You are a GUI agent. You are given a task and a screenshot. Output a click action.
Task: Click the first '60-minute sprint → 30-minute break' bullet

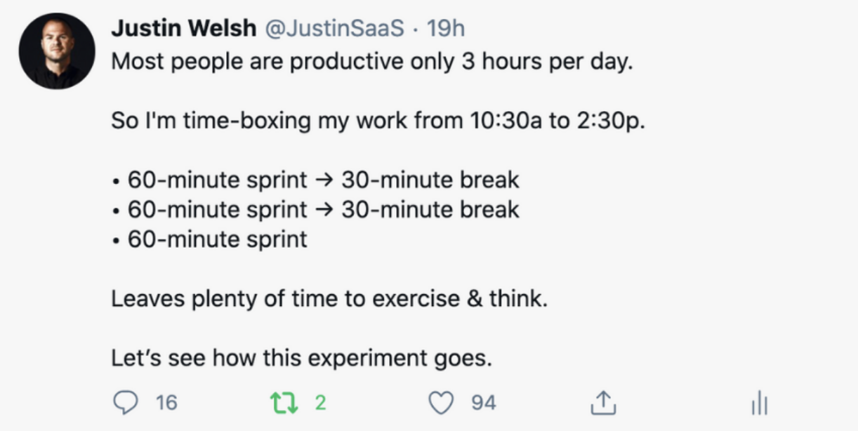click(x=315, y=180)
